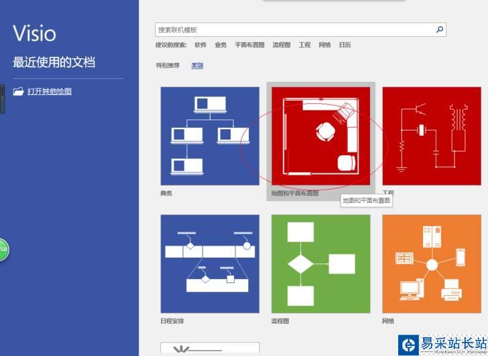The width and height of the screenshot is (488, 356).
Task: Open the 商务 template category thumbnail
Action: pyautogui.click(x=210, y=136)
